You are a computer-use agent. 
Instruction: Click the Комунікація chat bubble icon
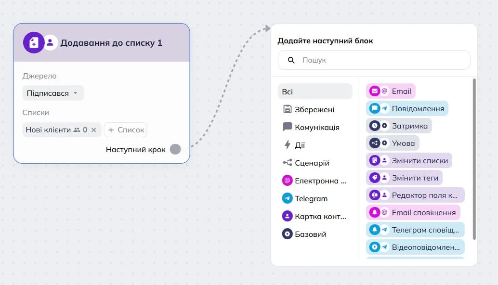pos(287,127)
